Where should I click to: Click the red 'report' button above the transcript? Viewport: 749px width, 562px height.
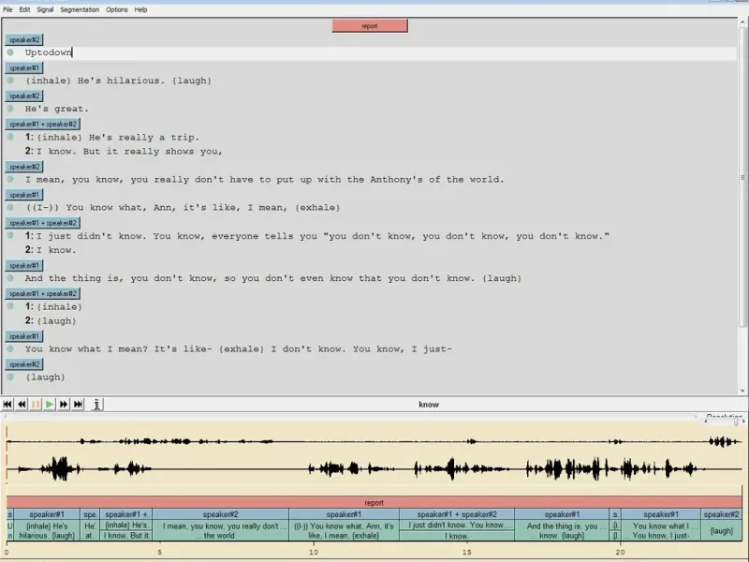[370, 26]
